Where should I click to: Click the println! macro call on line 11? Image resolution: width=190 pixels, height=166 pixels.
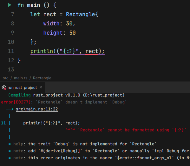[42, 51]
